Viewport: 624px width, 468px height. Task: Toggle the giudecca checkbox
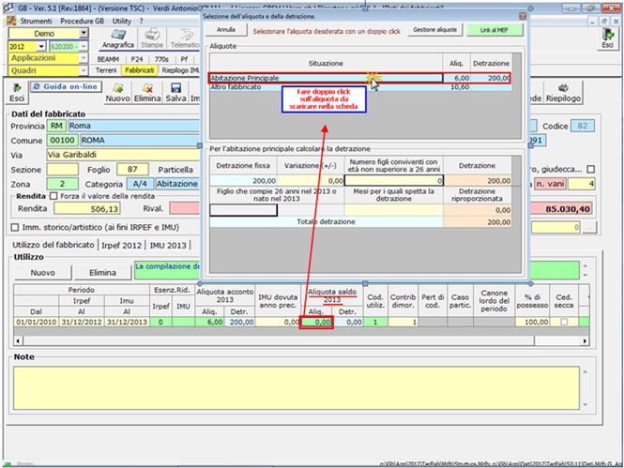(x=591, y=170)
